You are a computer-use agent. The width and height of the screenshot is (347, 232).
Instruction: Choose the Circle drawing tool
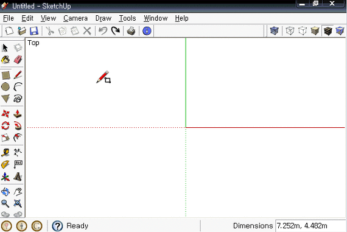[5, 87]
